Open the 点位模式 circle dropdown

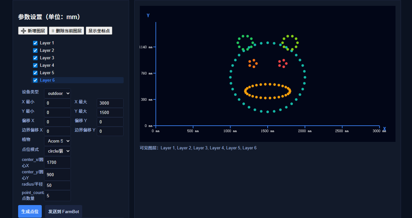[57, 151]
